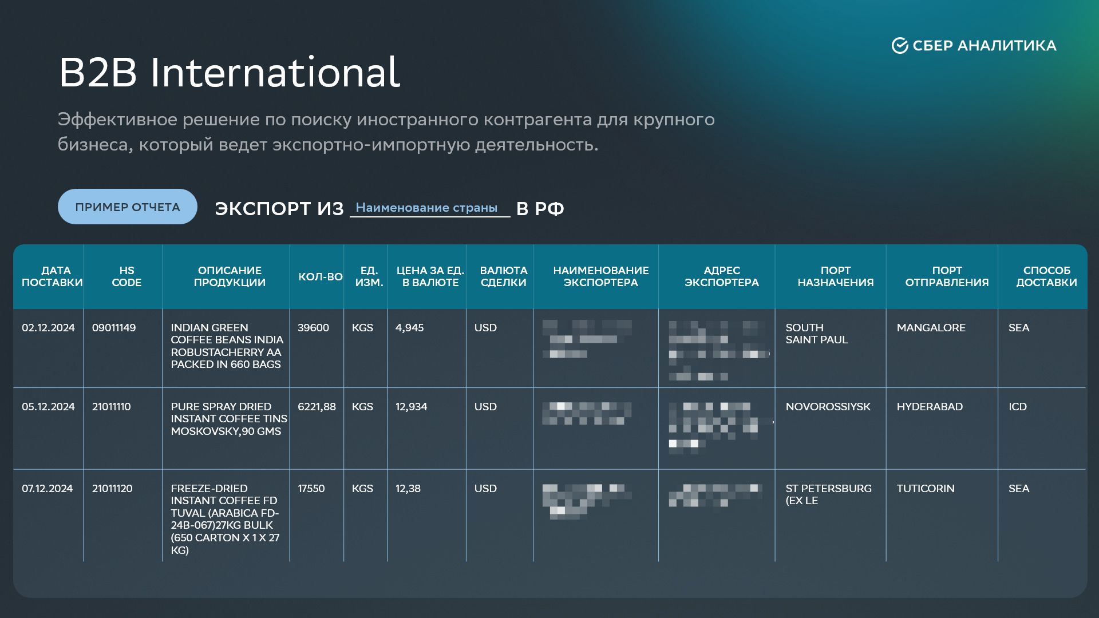This screenshot has width=1099, height=618.
Task: Select the NOVOROSSIYSK destination port cell
Action: click(828, 407)
